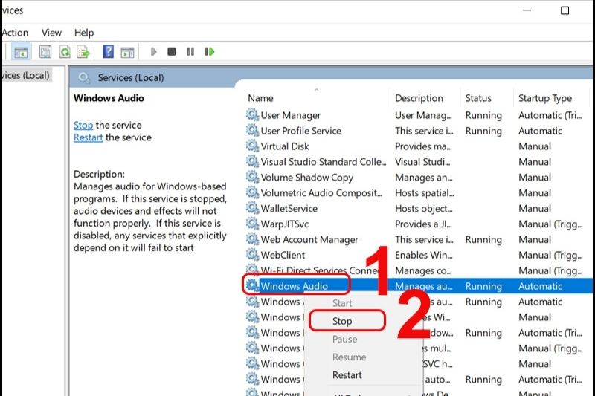Click the Refresh toolbar icon
595x396 pixels.
[x=65, y=52]
